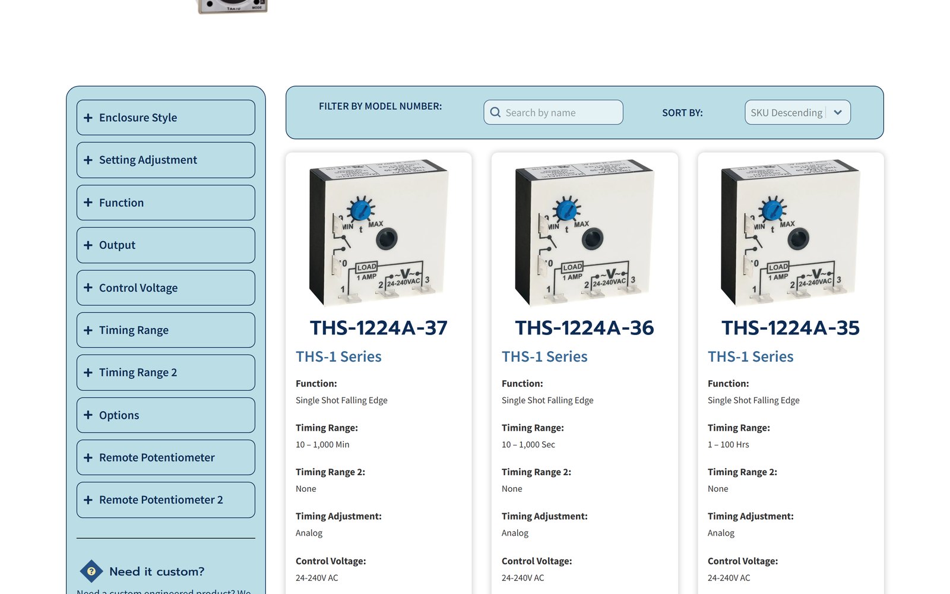Expand the Function filter section

point(166,203)
